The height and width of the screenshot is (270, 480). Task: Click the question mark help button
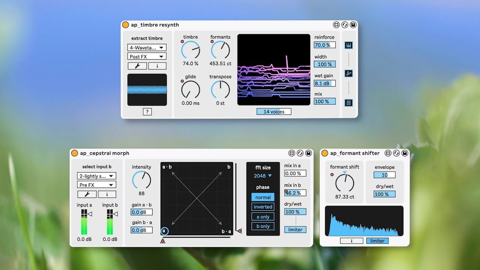(x=147, y=112)
